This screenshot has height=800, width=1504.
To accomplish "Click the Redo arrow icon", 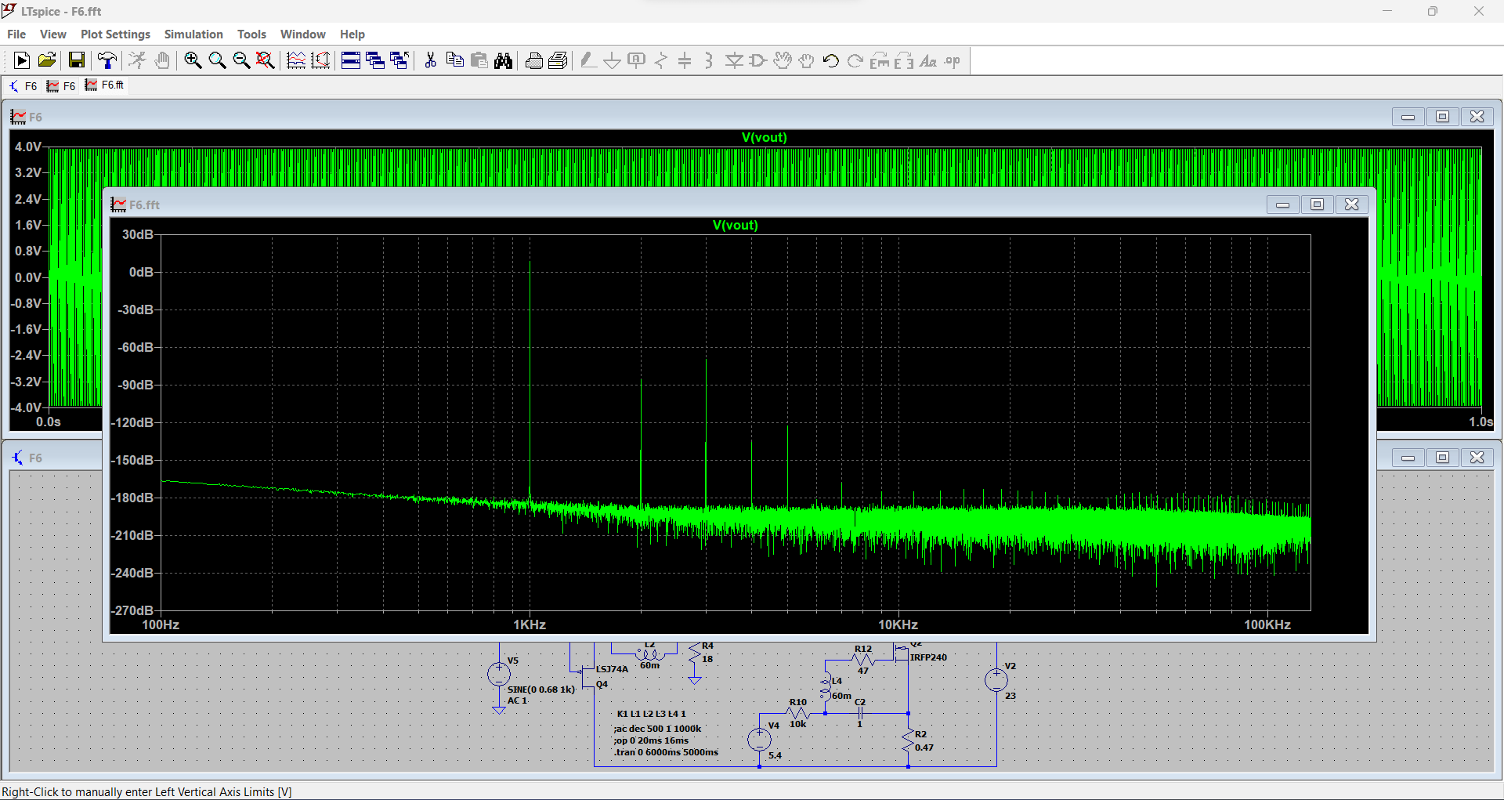I will [x=855, y=60].
